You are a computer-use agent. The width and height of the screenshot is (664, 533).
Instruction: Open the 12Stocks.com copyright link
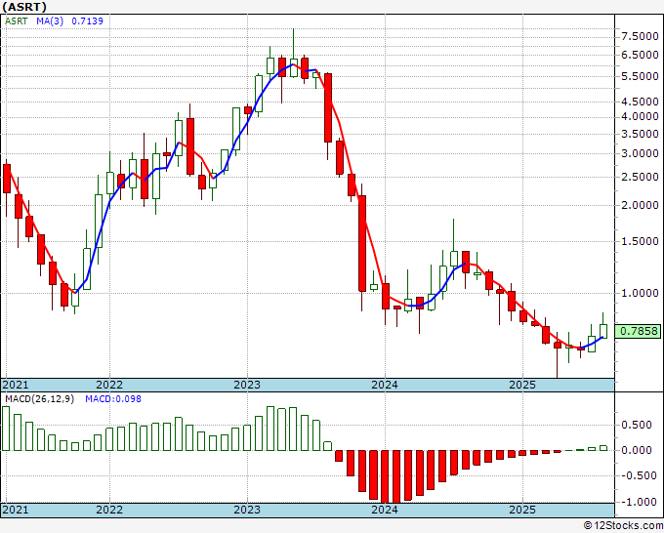(x=623, y=526)
